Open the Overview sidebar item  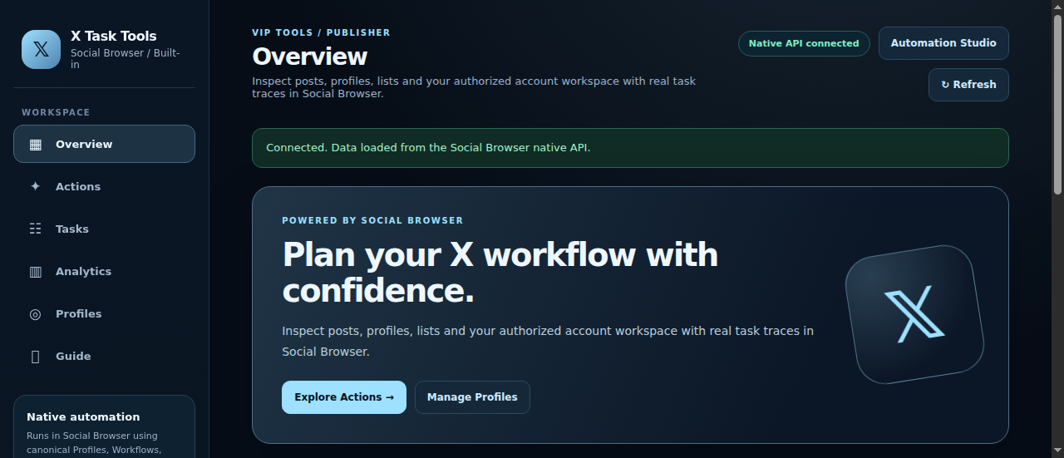[104, 144]
